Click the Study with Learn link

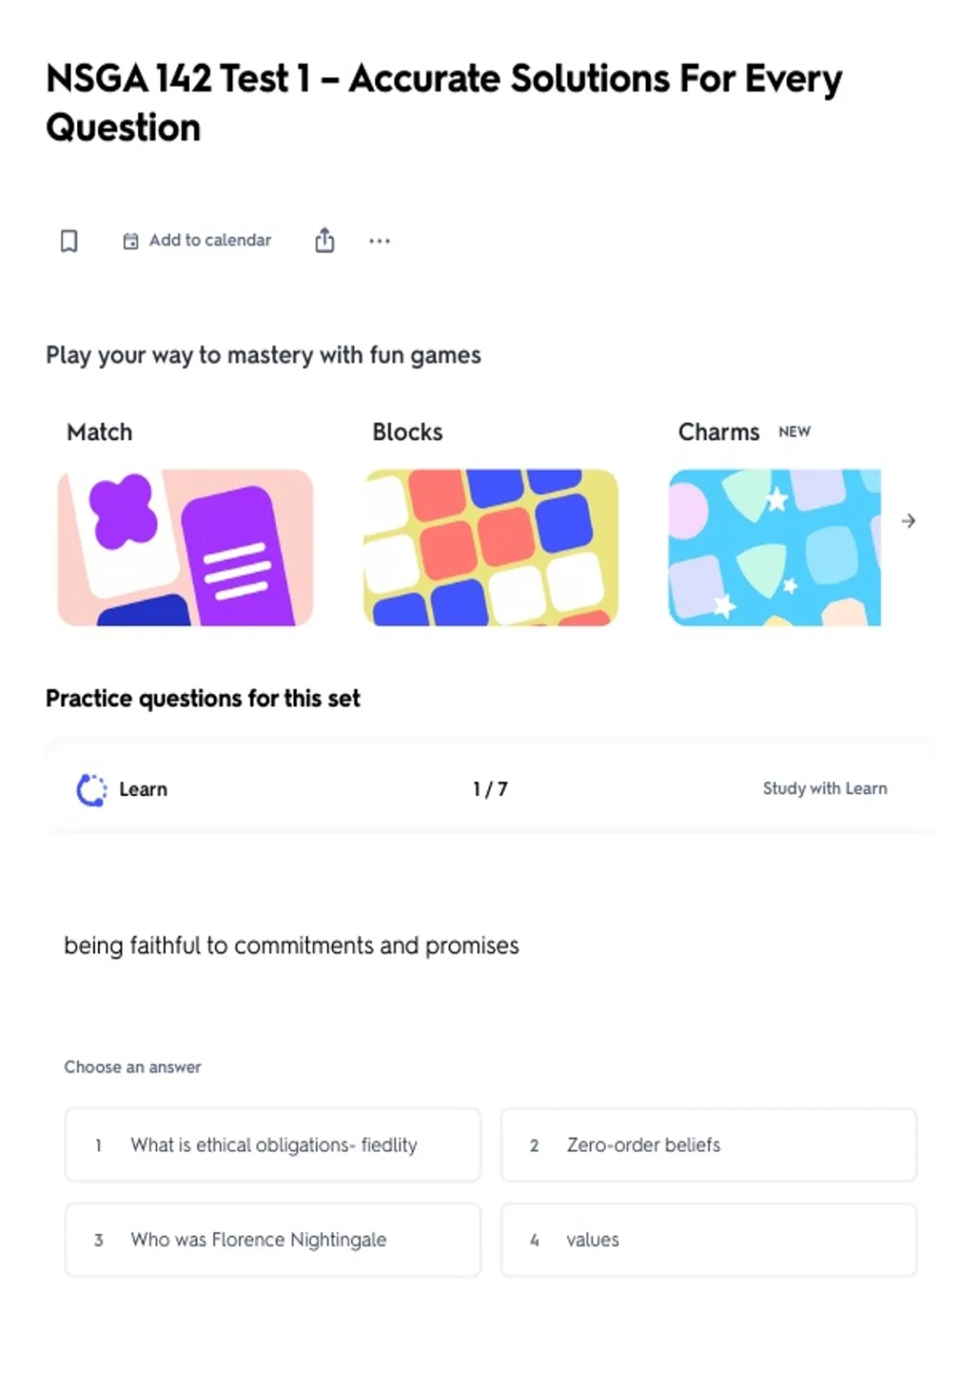(825, 789)
